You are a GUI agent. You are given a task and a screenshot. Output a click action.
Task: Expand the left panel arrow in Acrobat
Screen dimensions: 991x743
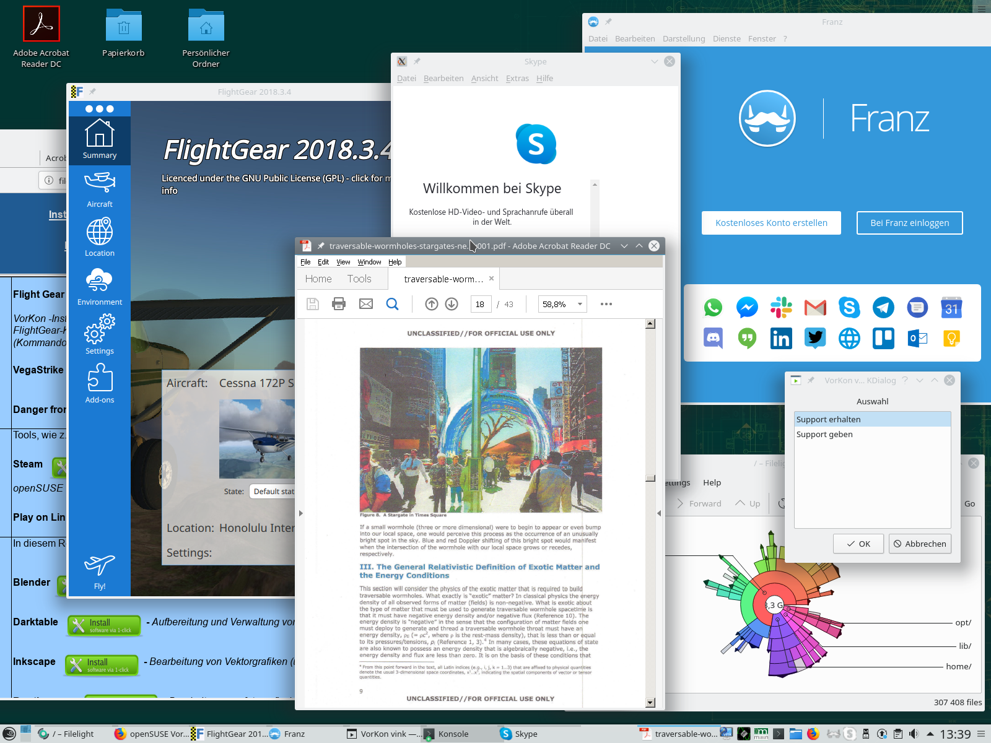300,513
